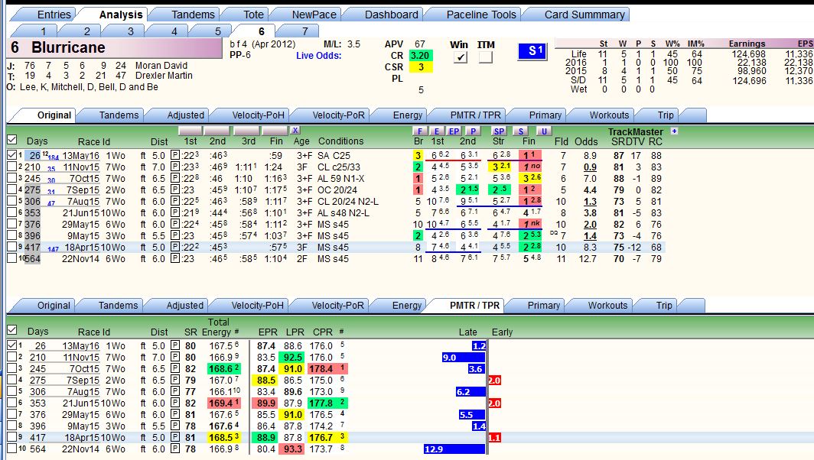Click P surface icon in 18Apr15 PMTR row
Image resolution: width=814 pixels, height=460 pixels.
(175, 437)
